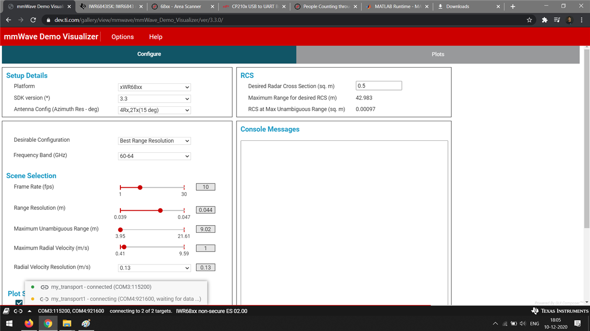Click the browser address bar URL
This screenshot has width=590, height=331.
click(139, 20)
